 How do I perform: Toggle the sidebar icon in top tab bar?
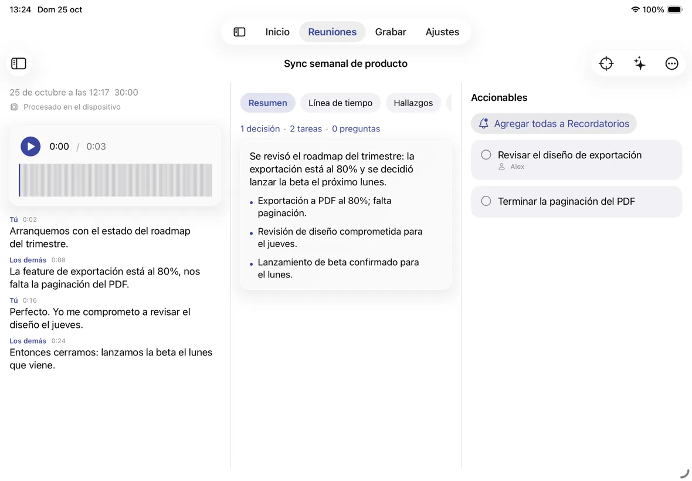(239, 32)
